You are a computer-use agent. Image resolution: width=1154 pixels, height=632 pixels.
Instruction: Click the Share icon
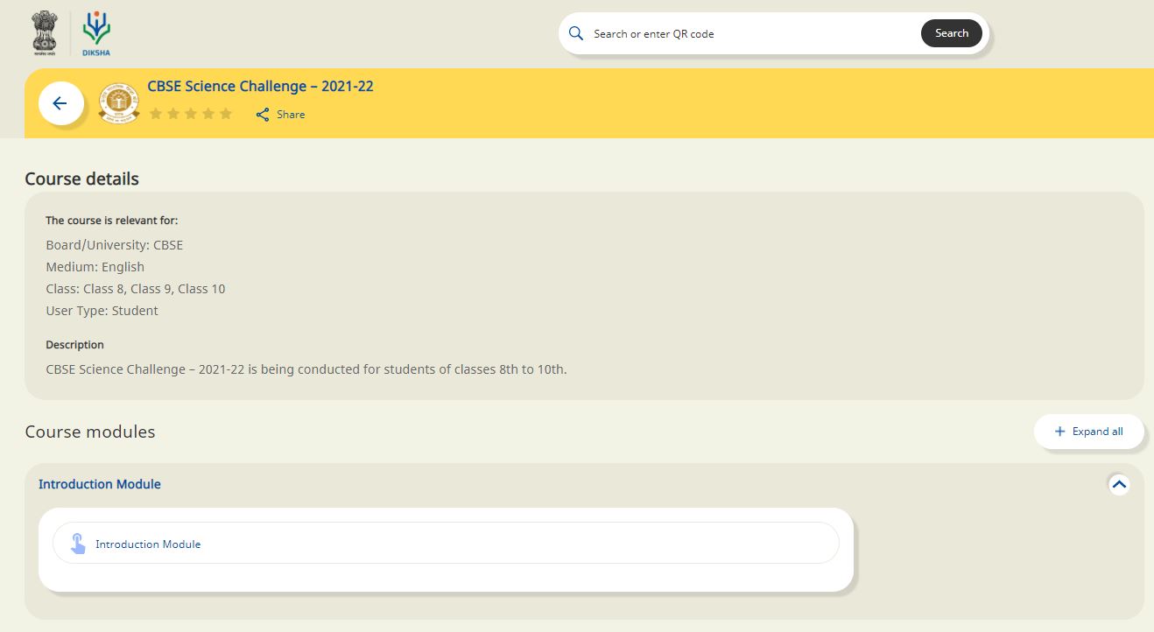point(262,114)
